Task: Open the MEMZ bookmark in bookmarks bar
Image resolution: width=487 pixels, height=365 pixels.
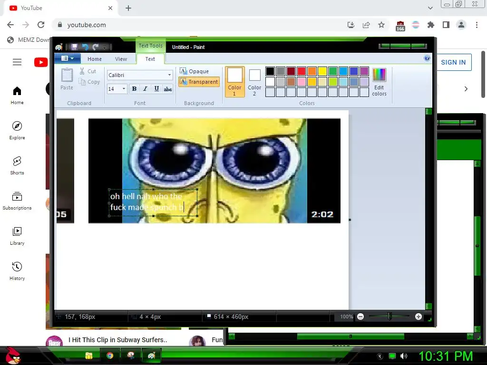Action: 29,40
